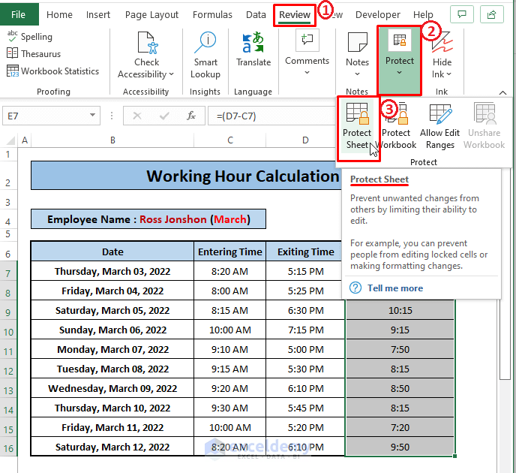Viewport: 516px width, 473px height.
Task: Click the help icon beside Tell me more
Action: tap(355, 288)
